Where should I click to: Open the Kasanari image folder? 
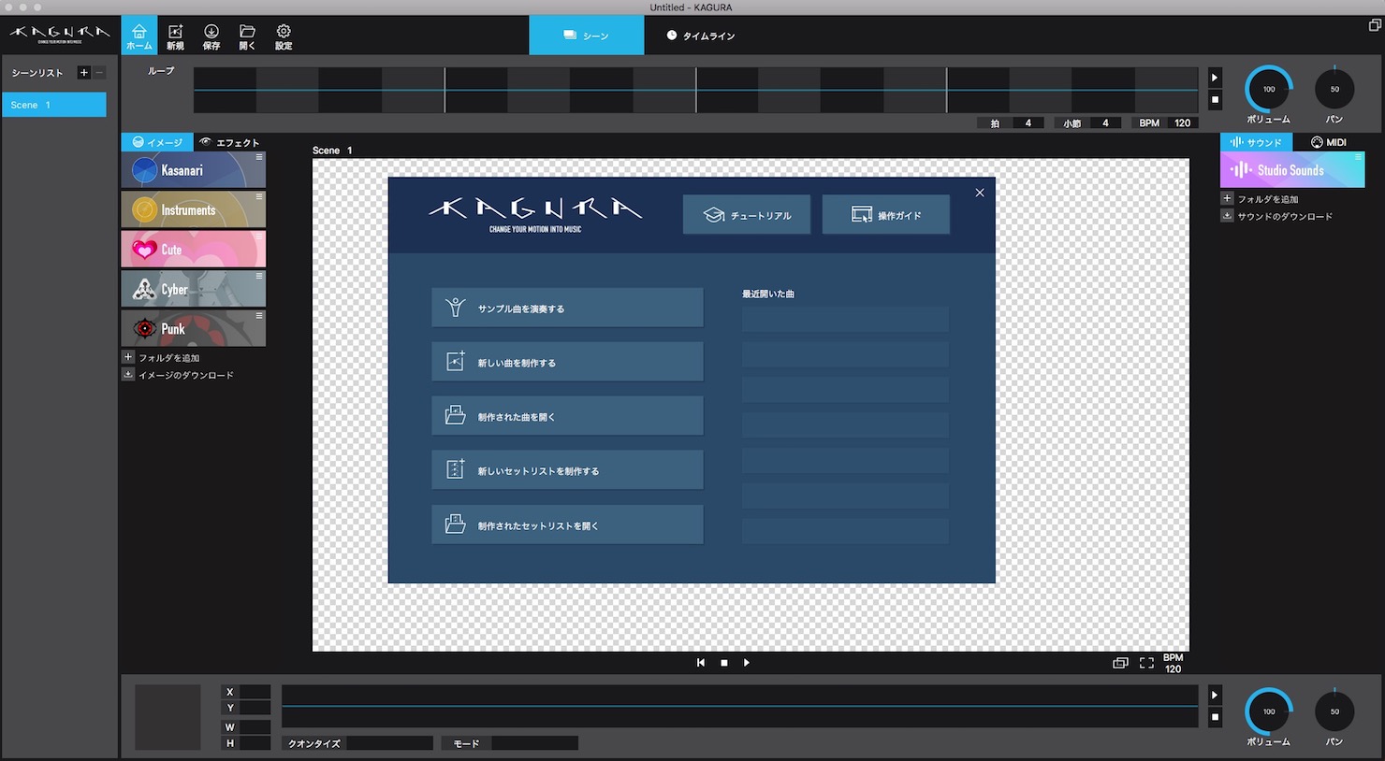(x=193, y=170)
